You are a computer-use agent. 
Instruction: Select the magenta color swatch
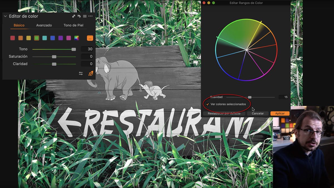tap(68, 38)
